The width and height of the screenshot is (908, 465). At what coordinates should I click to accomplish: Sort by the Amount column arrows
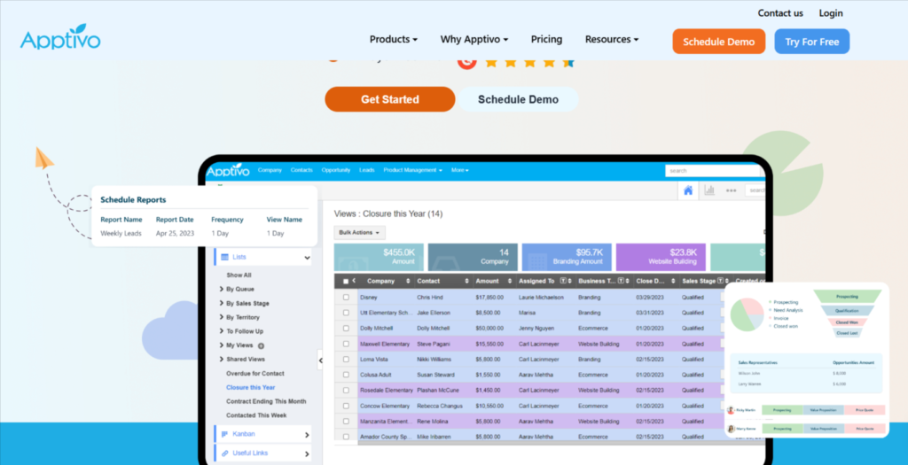tap(510, 281)
